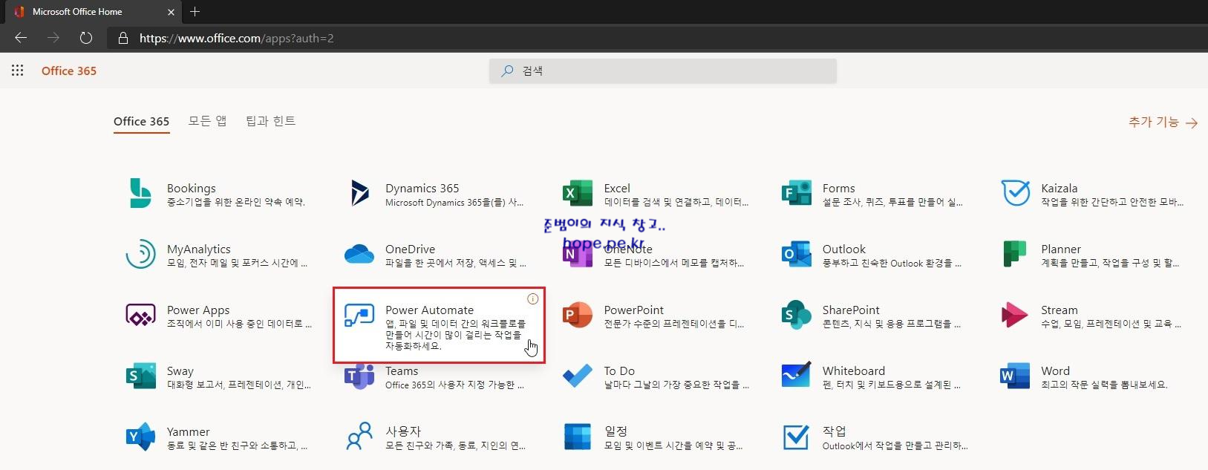This screenshot has width=1208, height=470.
Task: Click the PowerPoint description text
Action: pyautogui.click(x=674, y=324)
